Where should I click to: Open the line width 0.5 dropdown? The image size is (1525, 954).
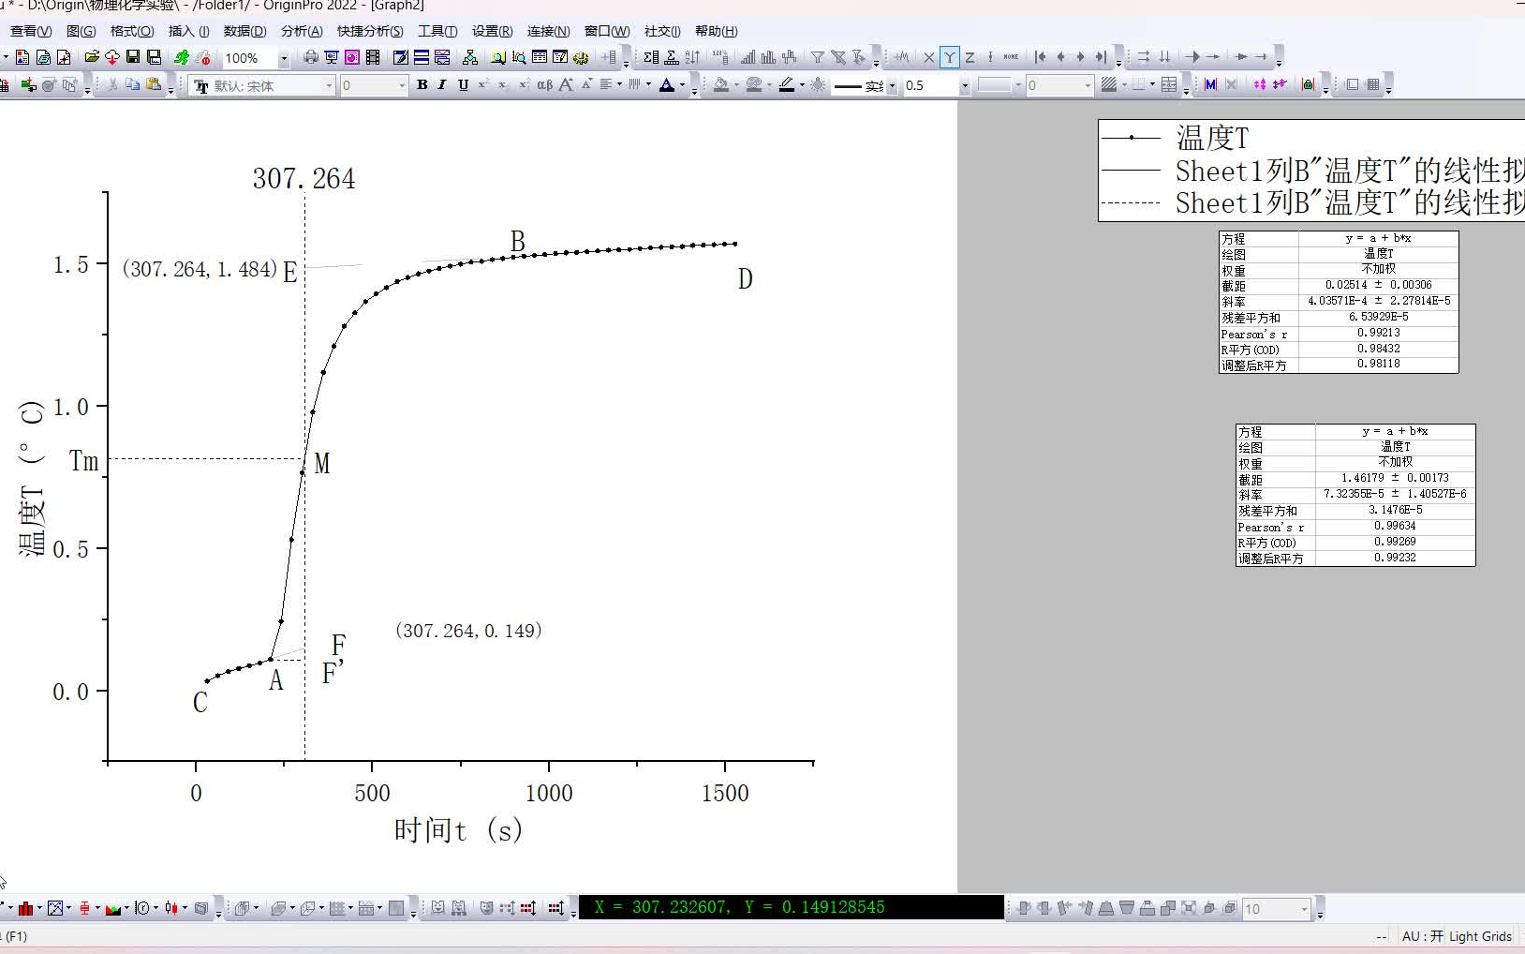[x=964, y=85]
